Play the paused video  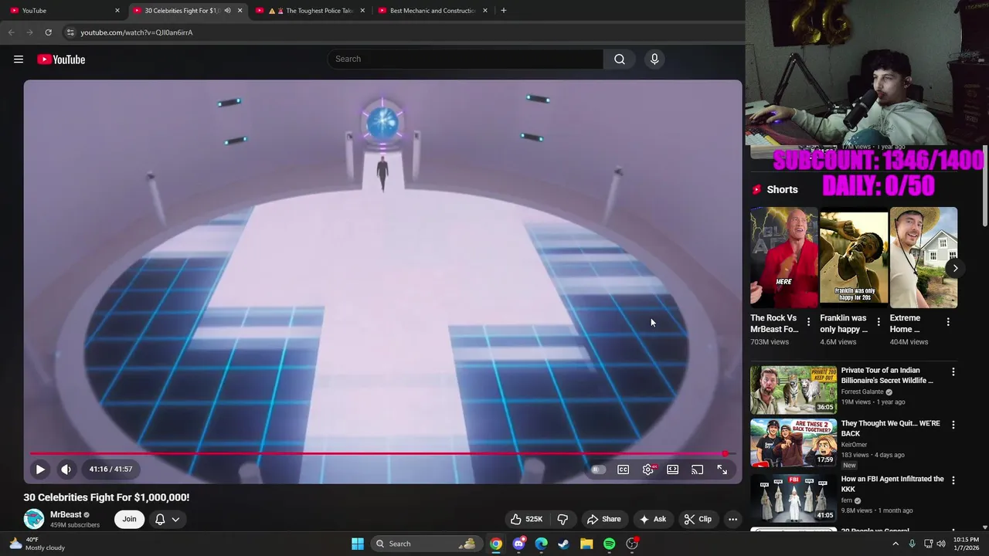tap(40, 469)
